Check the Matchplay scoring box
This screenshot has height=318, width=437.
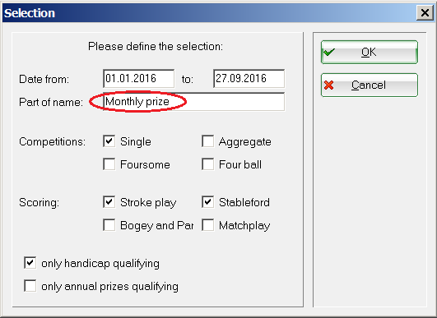point(208,225)
